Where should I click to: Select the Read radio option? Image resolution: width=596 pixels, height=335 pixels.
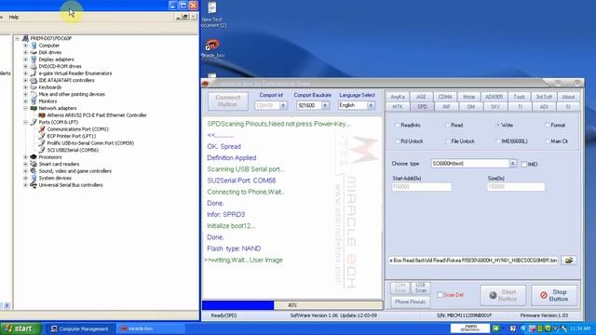[x=447, y=125]
